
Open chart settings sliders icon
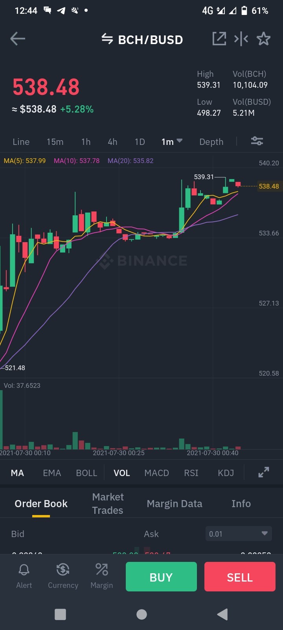tap(257, 141)
